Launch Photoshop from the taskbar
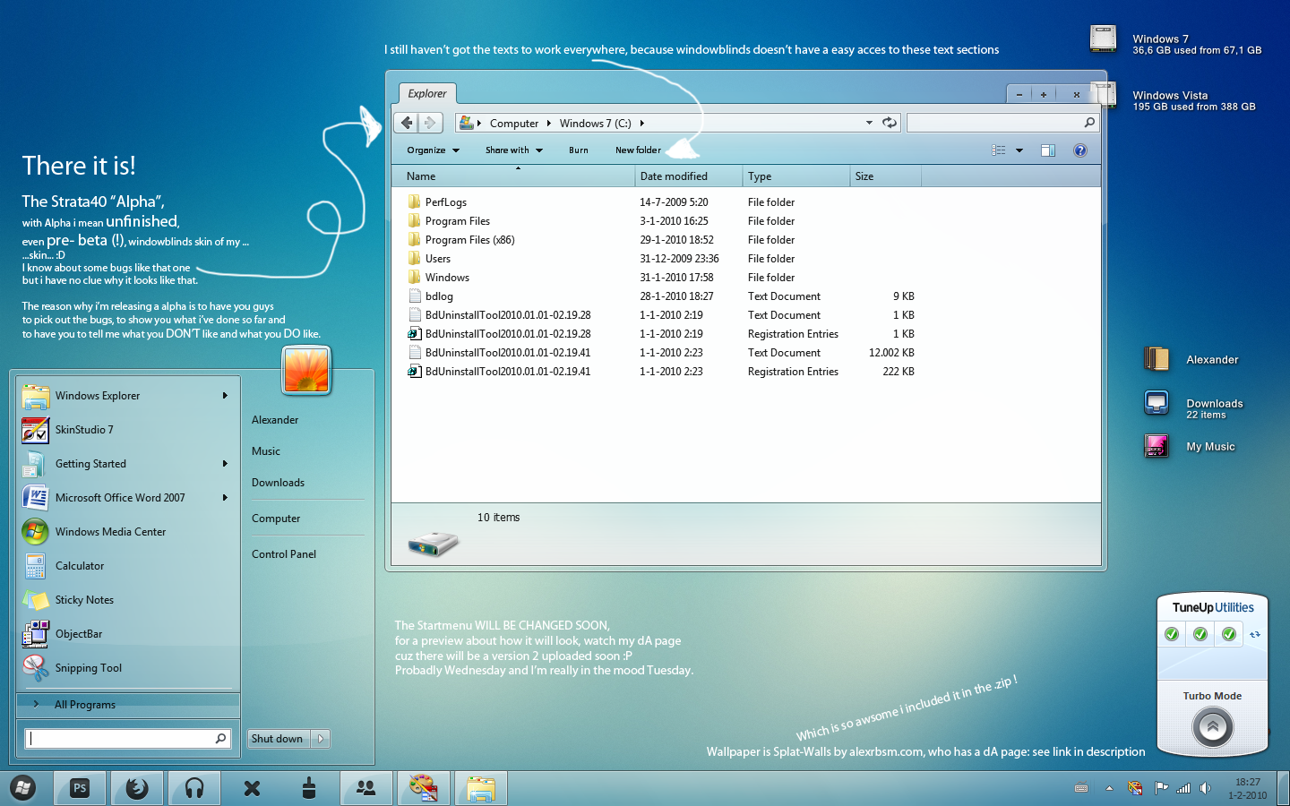The width and height of the screenshot is (1290, 806). (x=80, y=788)
